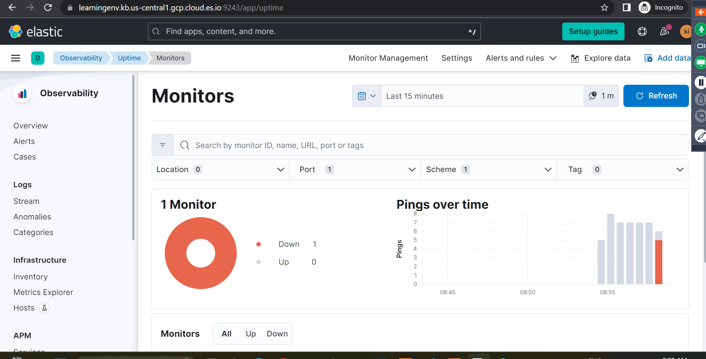Image resolution: width=706 pixels, height=359 pixels.
Task: Click the Elastic logo
Action: pos(36,31)
